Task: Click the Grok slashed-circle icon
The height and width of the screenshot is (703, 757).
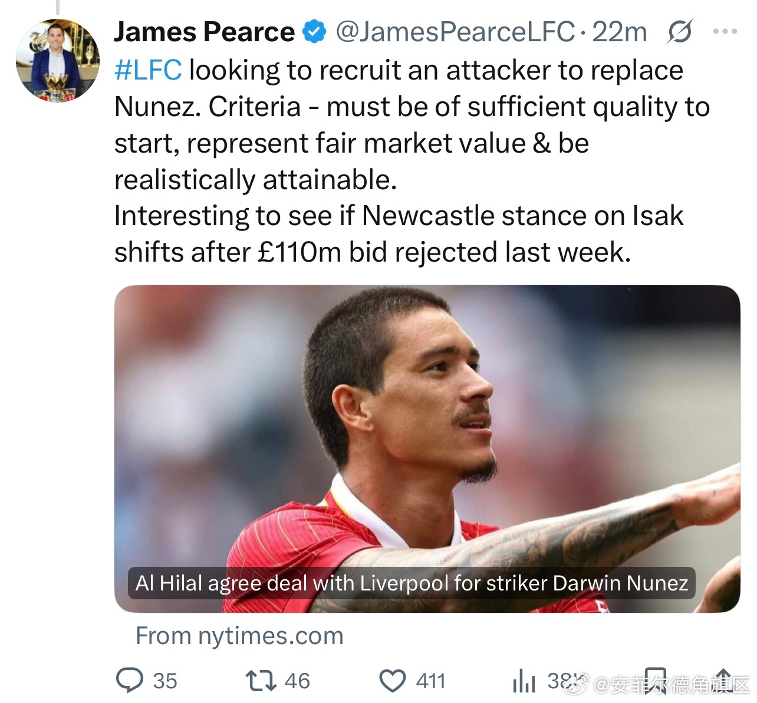Action: pyautogui.click(x=679, y=32)
